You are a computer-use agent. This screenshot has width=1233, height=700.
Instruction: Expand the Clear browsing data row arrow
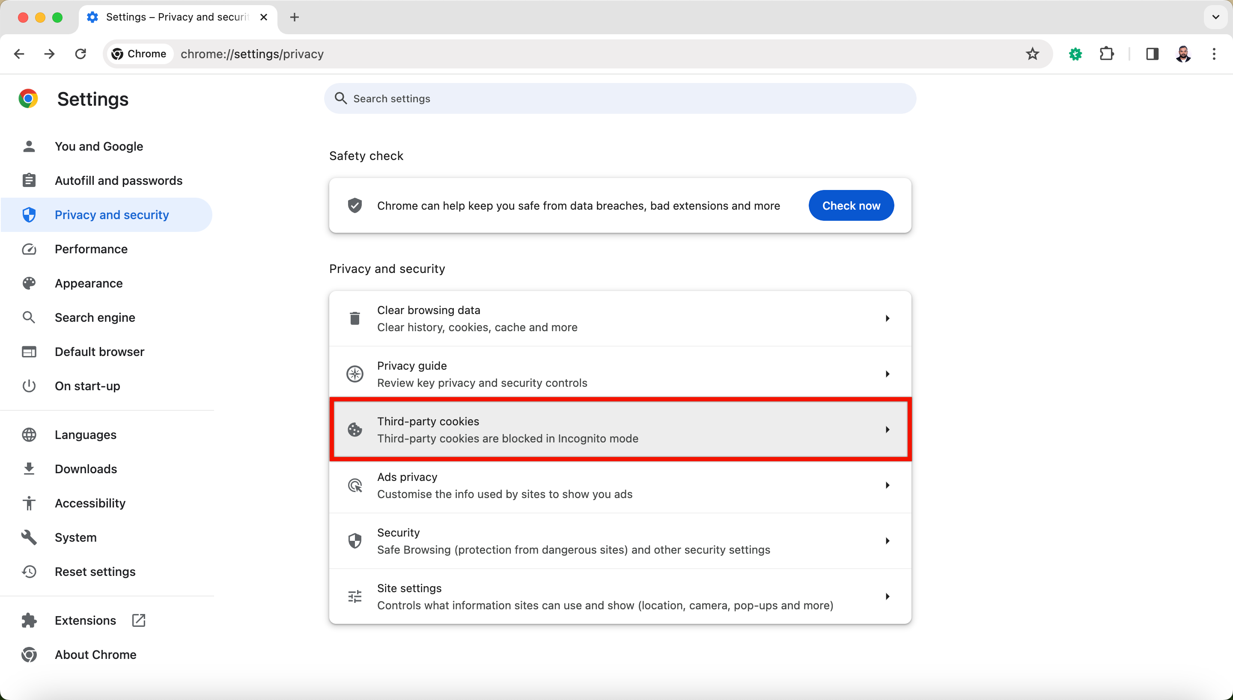coord(887,318)
